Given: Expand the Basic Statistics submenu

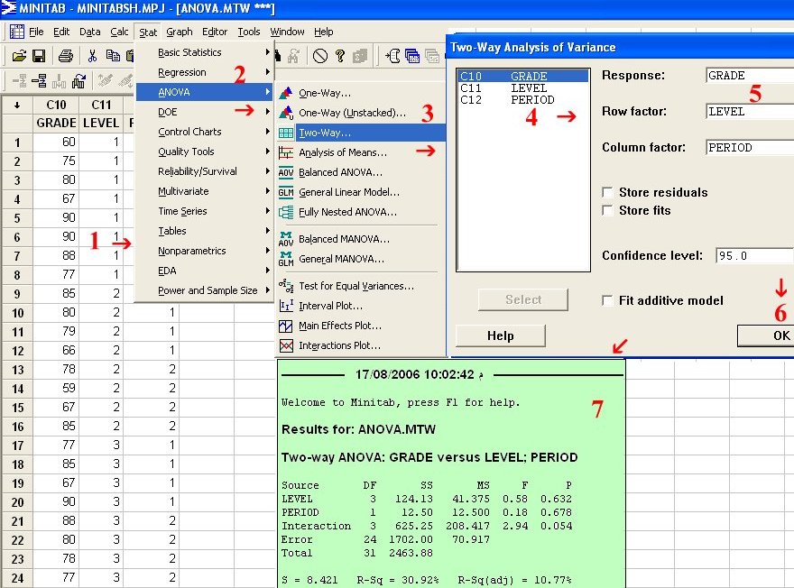Looking at the screenshot, I should coord(205,52).
